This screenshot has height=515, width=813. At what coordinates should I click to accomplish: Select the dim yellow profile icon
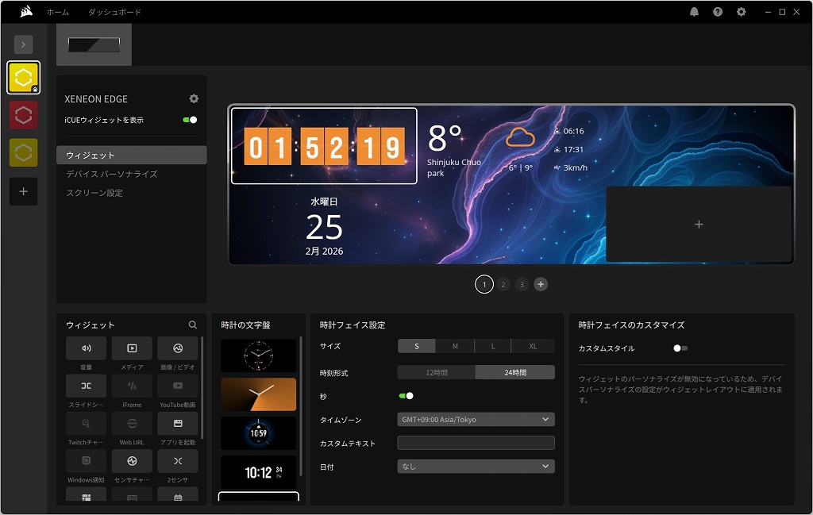click(23, 152)
